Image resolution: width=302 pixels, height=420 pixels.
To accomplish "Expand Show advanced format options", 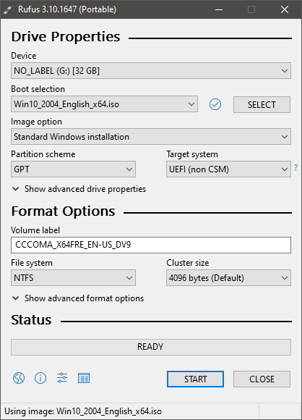I will click(78, 298).
